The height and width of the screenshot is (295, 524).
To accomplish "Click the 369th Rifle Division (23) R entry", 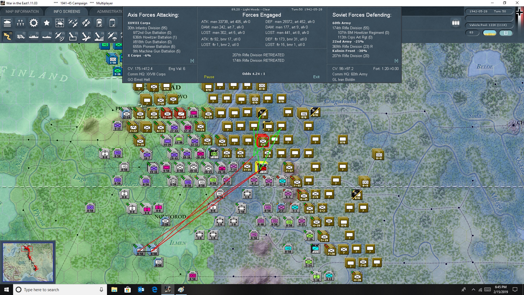I will click(x=352, y=47).
